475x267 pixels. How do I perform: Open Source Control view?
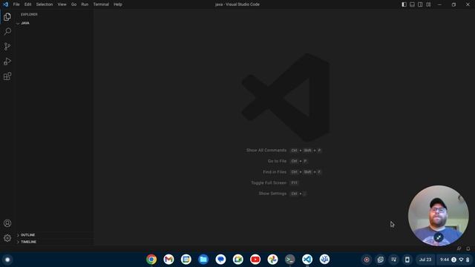click(7, 46)
